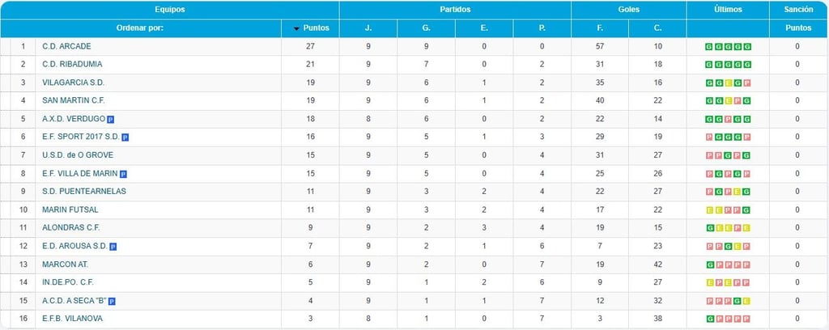Click the blue P badge after E.F. VILLA DE MARIN
829x330 pixels.
click(x=123, y=174)
